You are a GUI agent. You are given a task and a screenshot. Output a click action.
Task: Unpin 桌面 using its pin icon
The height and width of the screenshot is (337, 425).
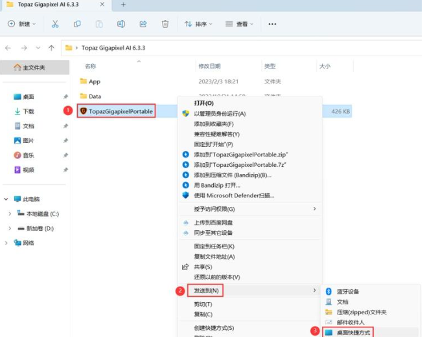(65, 96)
